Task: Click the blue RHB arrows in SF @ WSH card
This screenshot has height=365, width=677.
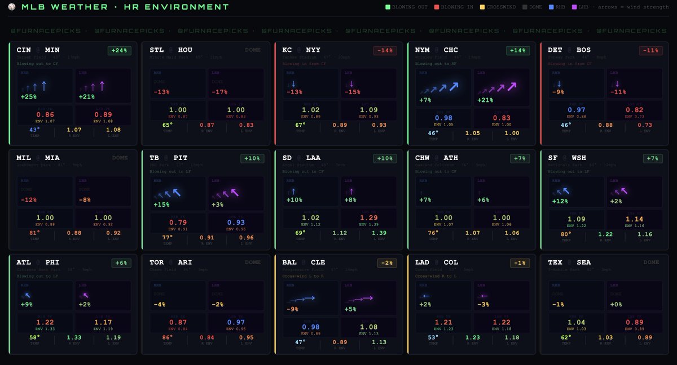Action: pos(562,192)
